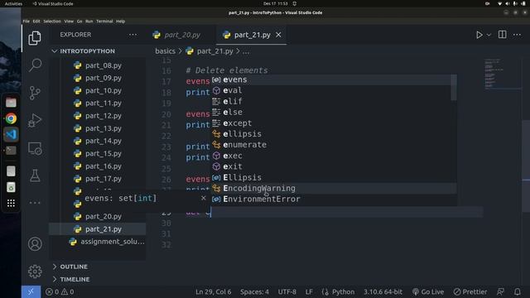Open the Accounts menu
Screen dimensions: 530x298
click(35, 244)
